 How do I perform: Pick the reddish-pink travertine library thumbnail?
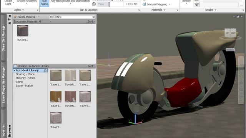pos(70,97)
